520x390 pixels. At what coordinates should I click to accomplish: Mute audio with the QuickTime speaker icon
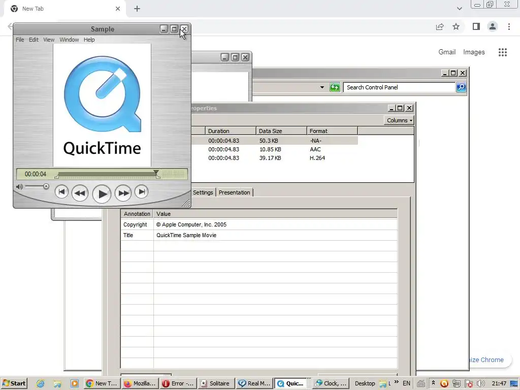20,187
